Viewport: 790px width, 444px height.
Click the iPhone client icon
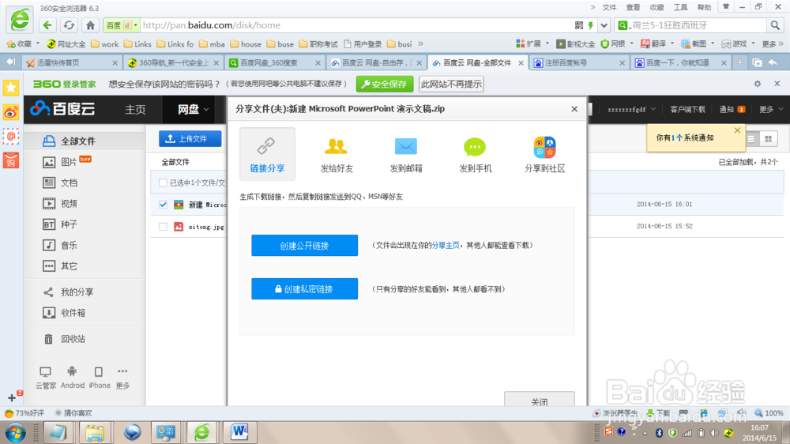[100, 378]
